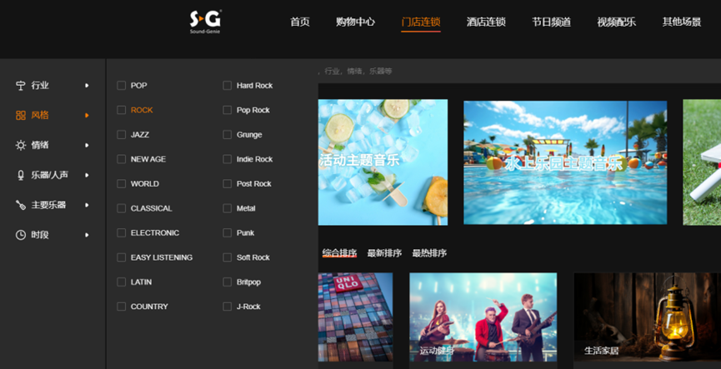The image size is (721, 369).
Task: Click the Sound-Genie logo
Action: tap(205, 22)
